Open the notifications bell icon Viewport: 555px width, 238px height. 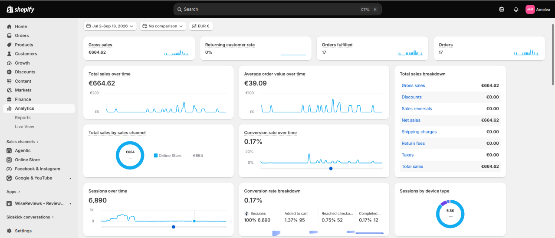point(516,9)
